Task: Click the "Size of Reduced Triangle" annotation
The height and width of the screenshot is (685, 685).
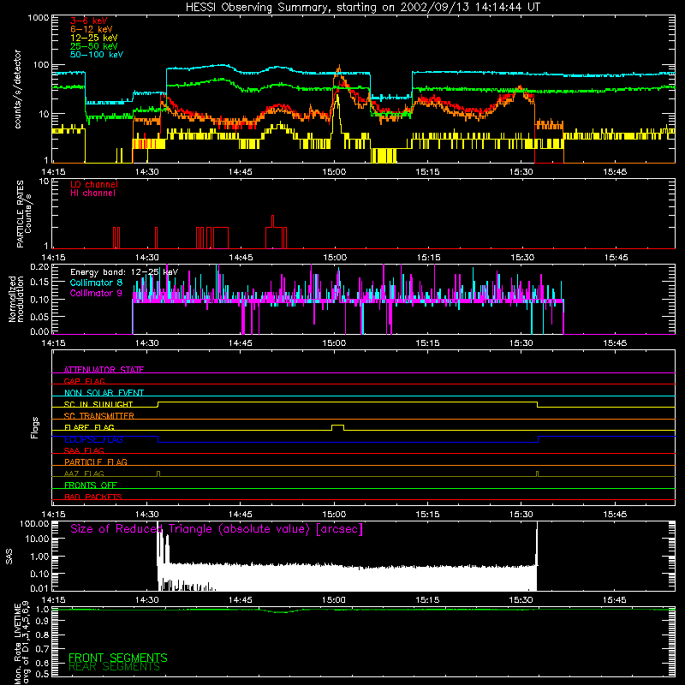Action: 217,529
